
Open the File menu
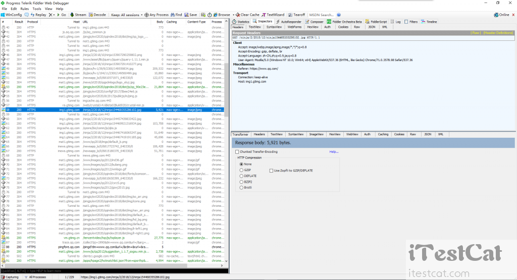point(4,9)
